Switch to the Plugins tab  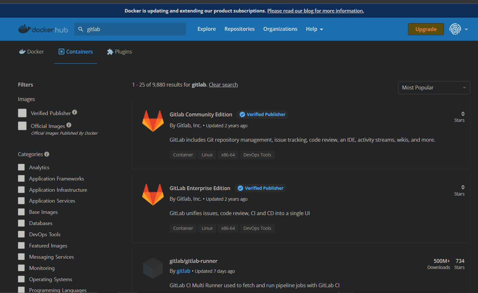[119, 52]
